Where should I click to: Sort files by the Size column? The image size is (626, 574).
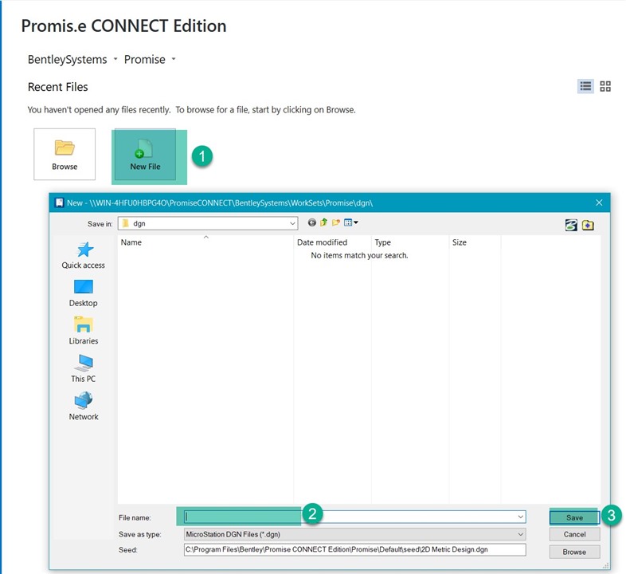[475, 242]
